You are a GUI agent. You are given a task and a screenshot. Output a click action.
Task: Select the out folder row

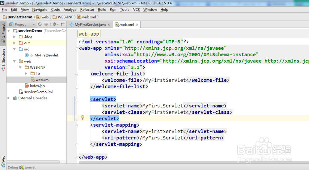coord(36,43)
